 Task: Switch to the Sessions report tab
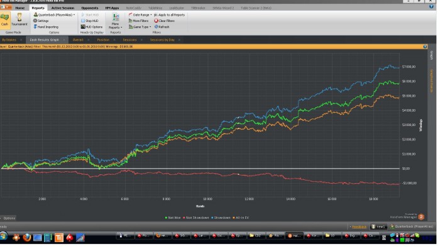129,39
